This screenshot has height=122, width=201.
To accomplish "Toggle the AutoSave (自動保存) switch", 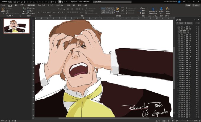I will (x=10, y=2).
